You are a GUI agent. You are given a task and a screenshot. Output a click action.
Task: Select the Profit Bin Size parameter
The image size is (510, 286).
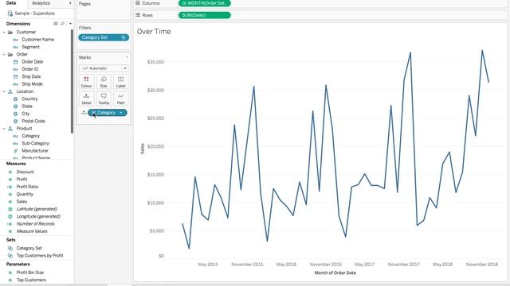(30, 272)
